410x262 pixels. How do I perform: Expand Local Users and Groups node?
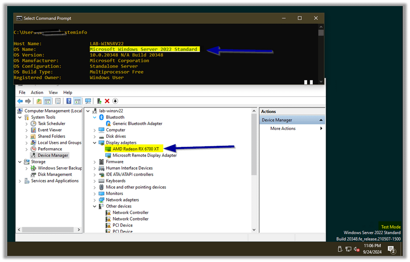(26, 143)
